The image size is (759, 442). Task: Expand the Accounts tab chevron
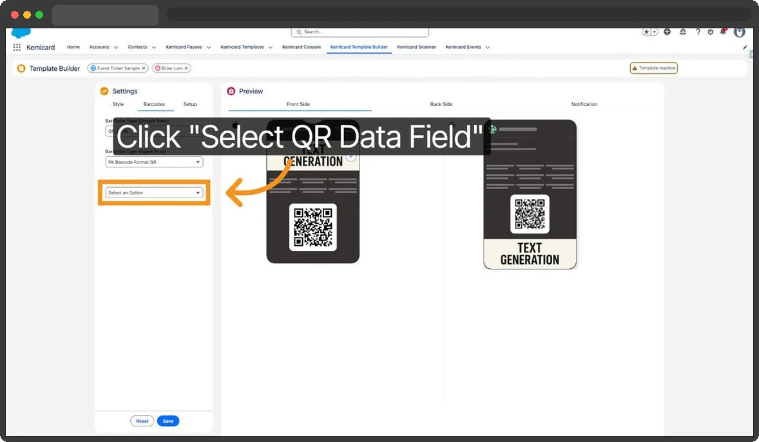pyautogui.click(x=116, y=48)
